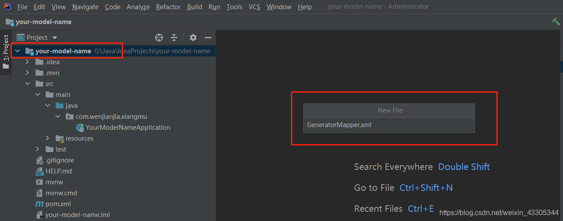Click the green Build hammer icon
The height and width of the screenshot is (221, 563).
[x=556, y=22]
